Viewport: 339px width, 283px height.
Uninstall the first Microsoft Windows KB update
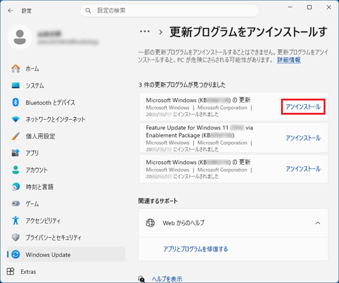click(x=303, y=107)
